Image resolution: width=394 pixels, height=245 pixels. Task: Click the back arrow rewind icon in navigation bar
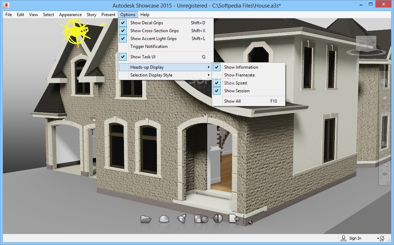tap(384, 174)
